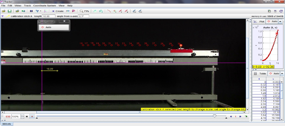Toggle the show paths icon
285x126 pixels.
point(109,11)
